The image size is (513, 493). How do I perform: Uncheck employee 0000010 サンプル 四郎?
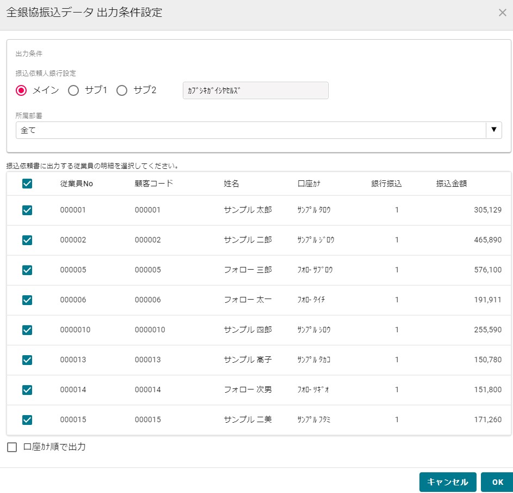point(27,330)
